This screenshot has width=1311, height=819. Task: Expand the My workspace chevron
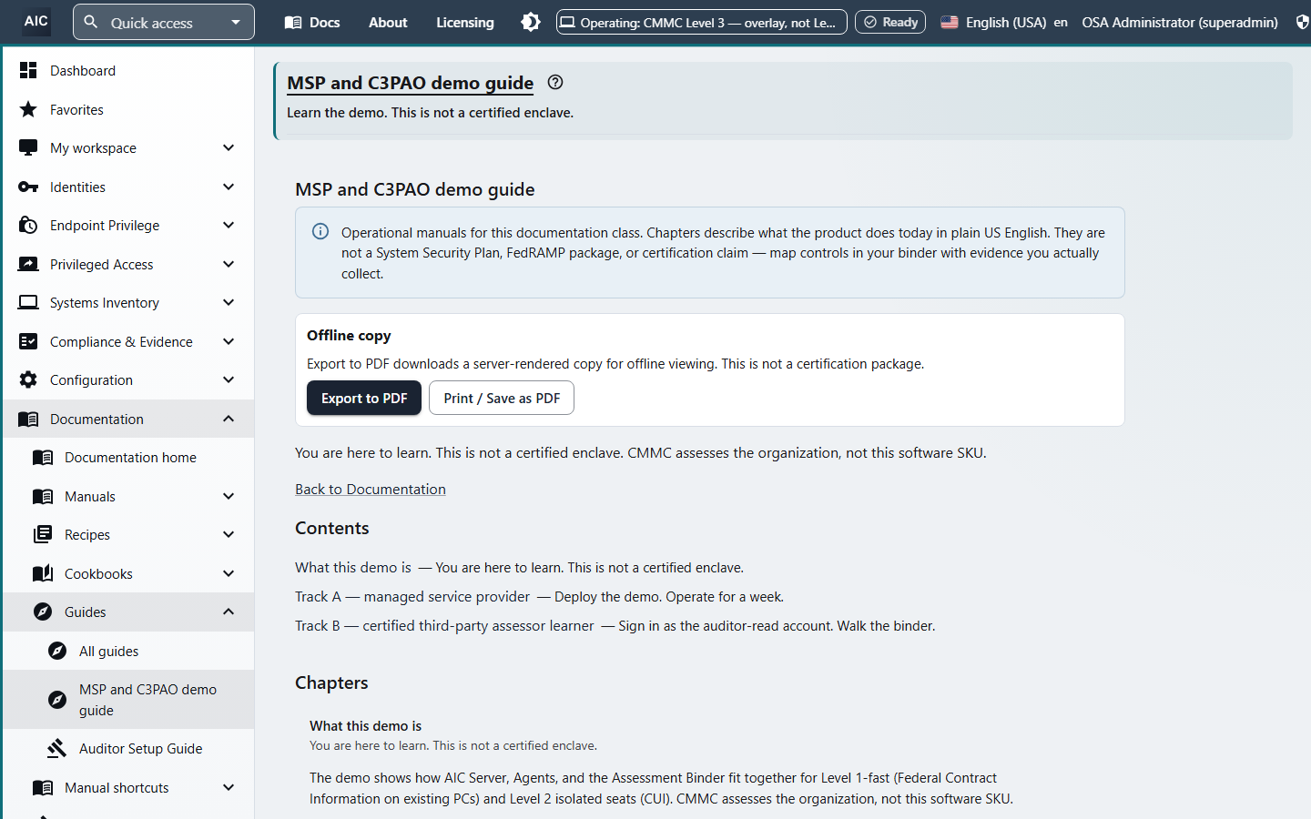[x=229, y=147]
